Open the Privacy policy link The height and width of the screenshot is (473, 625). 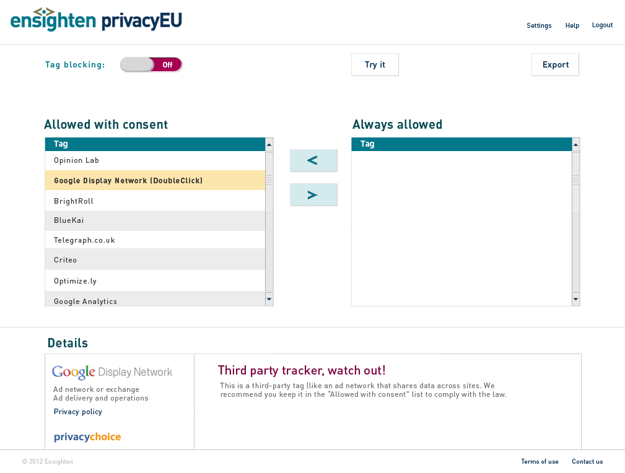coord(78,412)
